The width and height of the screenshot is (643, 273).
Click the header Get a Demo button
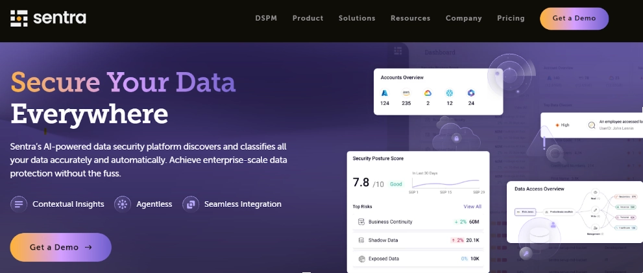[x=574, y=18]
